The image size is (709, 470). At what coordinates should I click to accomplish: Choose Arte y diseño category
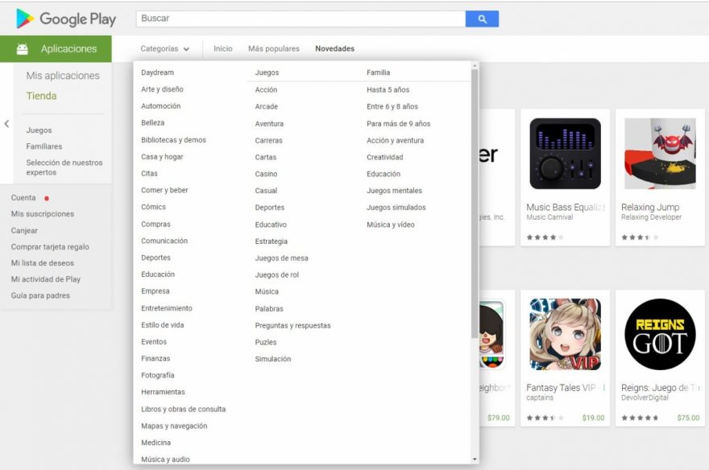[x=162, y=89]
